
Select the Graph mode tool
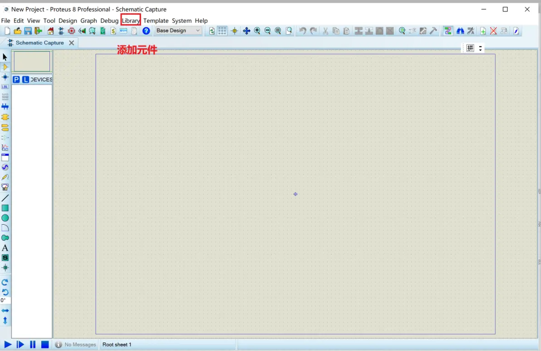pyautogui.click(x=5, y=148)
